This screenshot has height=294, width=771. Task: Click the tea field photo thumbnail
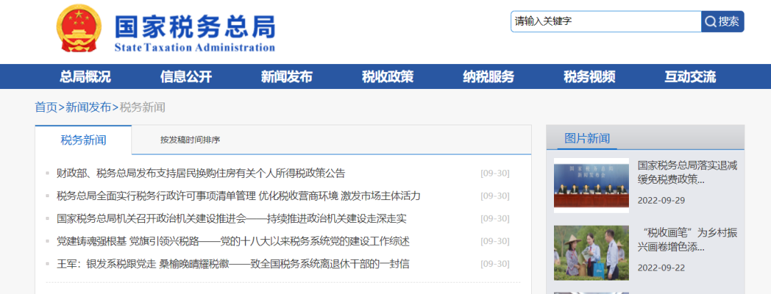click(x=591, y=253)
